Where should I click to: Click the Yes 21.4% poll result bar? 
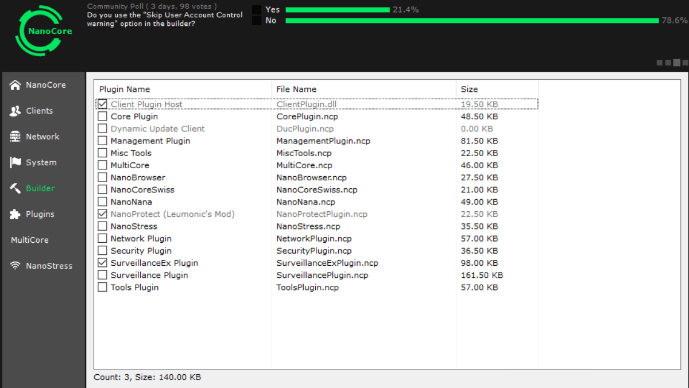tap(338, 10)
